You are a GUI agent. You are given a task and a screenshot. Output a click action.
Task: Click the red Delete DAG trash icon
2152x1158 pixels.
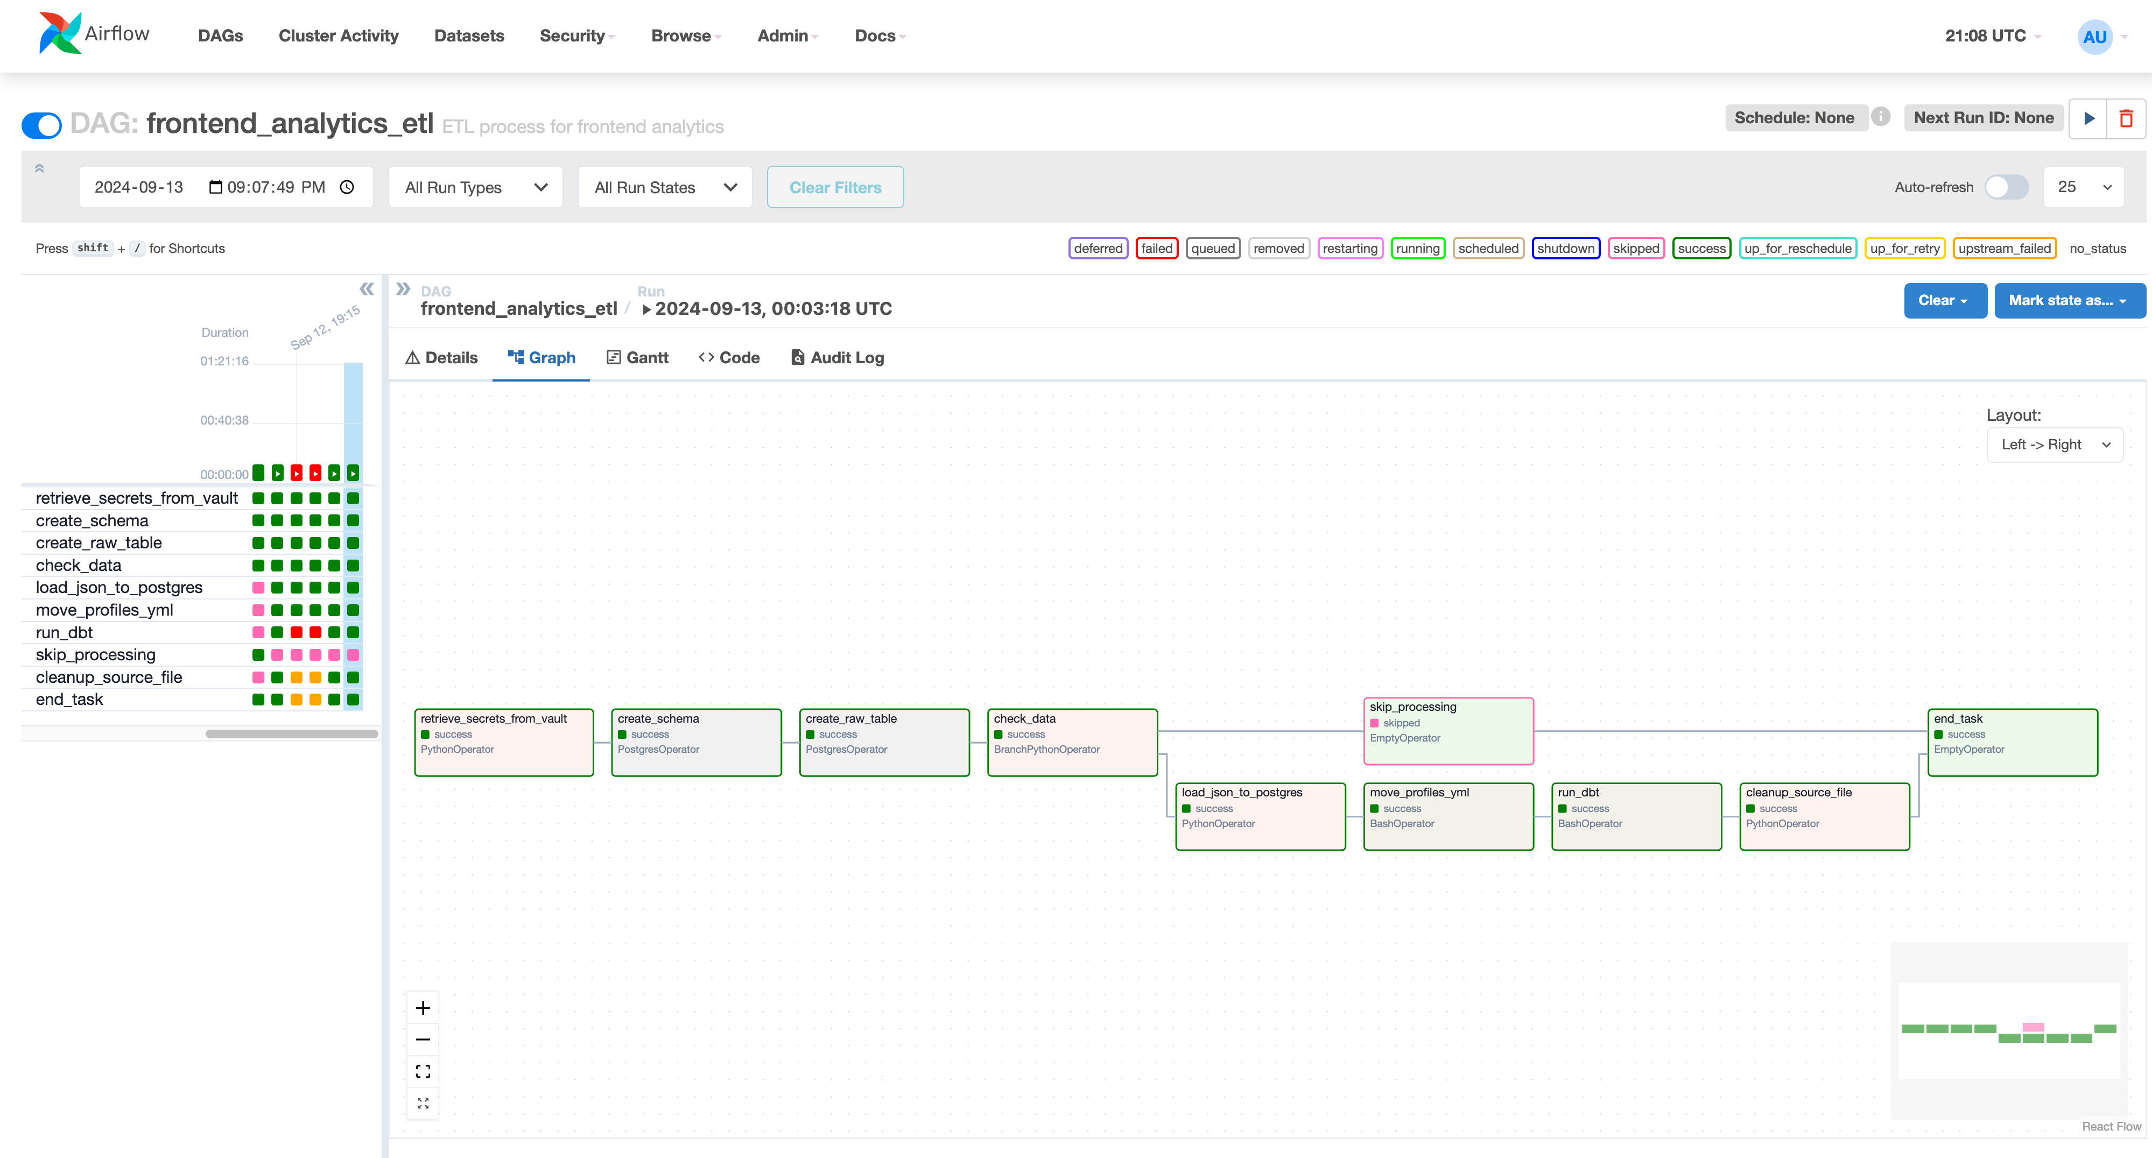tap(2126, 118)
